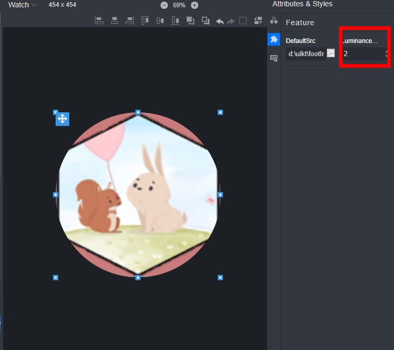Browse image for DefaultSrc
Image resolution: width=394 pixels, height=350 pixels.
331,53
